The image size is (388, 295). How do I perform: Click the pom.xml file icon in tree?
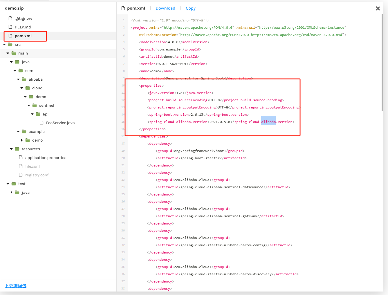tap(10, 36)
